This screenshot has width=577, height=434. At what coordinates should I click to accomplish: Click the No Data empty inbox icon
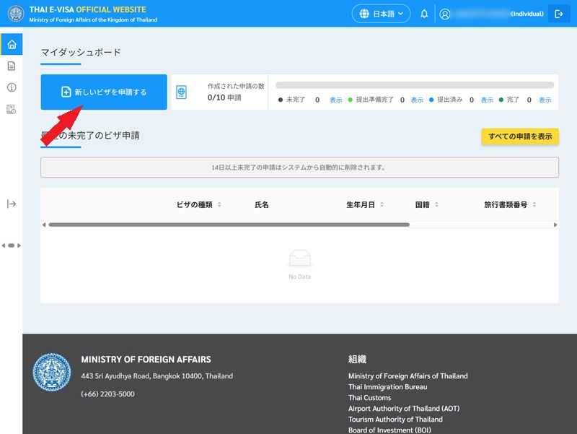pos(299,258)
